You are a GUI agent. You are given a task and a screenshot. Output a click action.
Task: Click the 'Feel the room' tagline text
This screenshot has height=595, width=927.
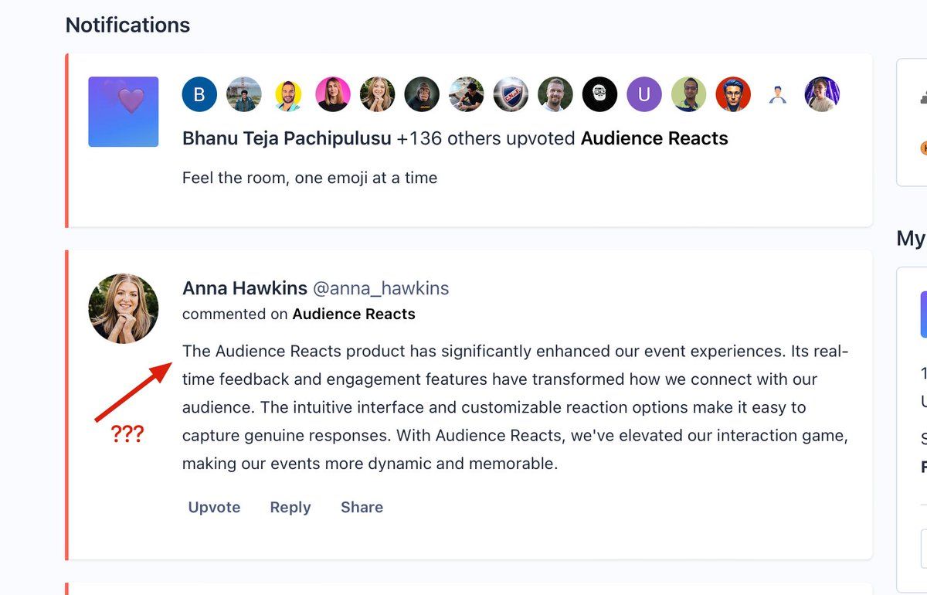[309, 178]
